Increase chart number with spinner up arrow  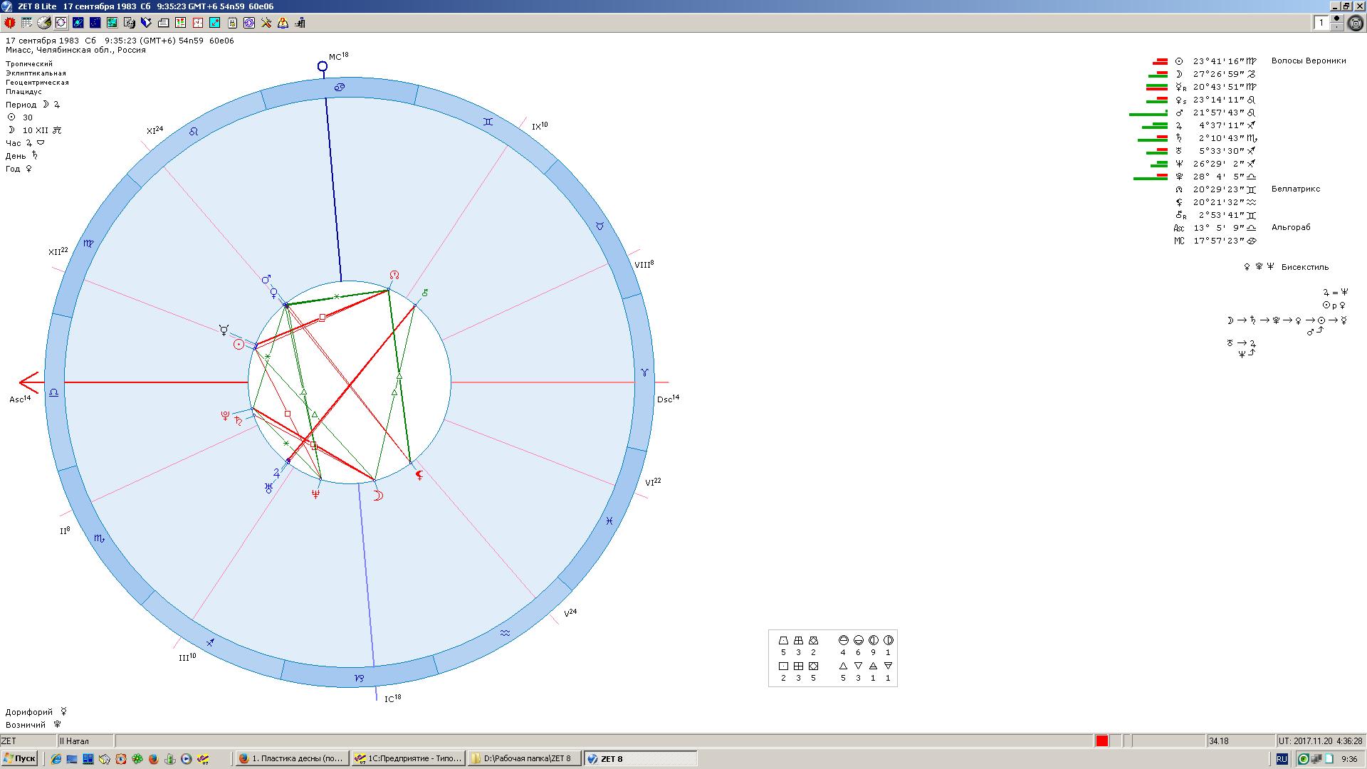pyautogui.click(x=1336, y=19)
